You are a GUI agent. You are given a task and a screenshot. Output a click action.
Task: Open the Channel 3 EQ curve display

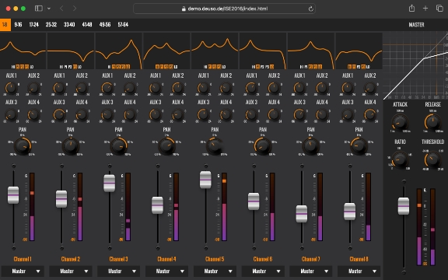[118, 51]
